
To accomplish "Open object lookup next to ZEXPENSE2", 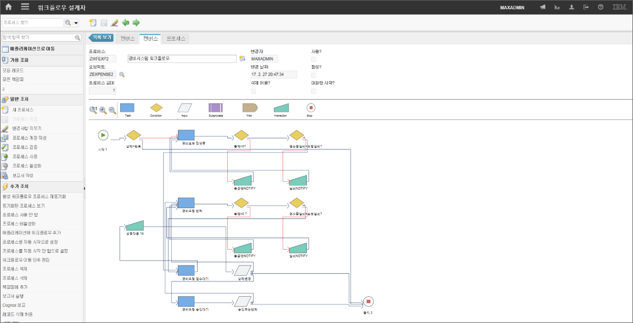I will click(x=122, y=74).
